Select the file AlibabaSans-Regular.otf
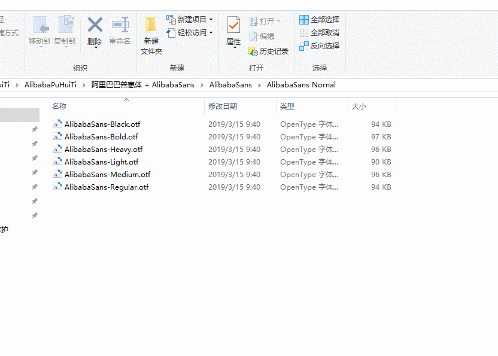Image resolution: width=498 pixels, height=356 pixels. (x=107, y=187)
